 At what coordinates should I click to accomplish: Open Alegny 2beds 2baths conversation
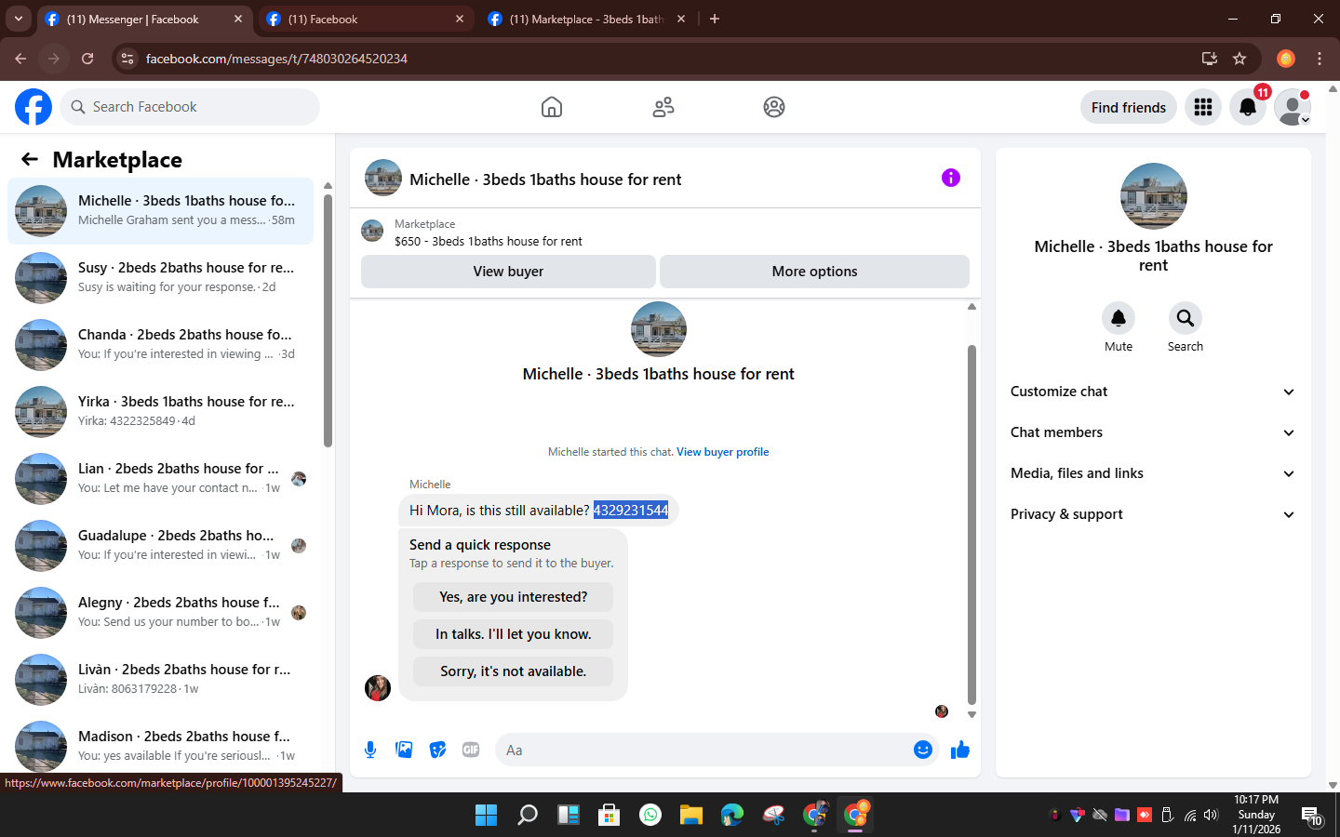point(160,613)
